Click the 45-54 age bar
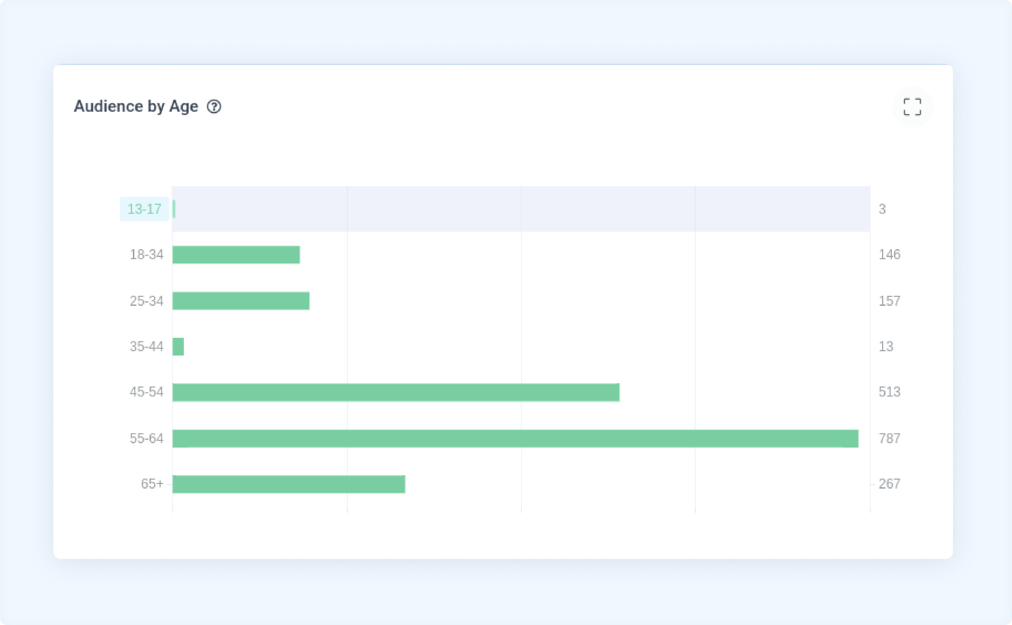This screenshot has height=625, width=1012. 396,392
